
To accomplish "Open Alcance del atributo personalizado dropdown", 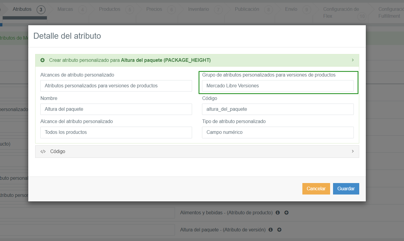I will 116,132.
